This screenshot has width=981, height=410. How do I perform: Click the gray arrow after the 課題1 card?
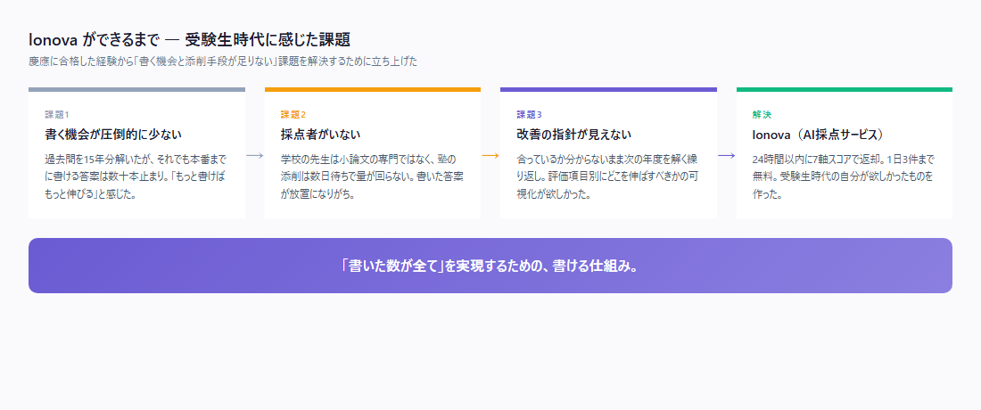click(x=255, y=156)
